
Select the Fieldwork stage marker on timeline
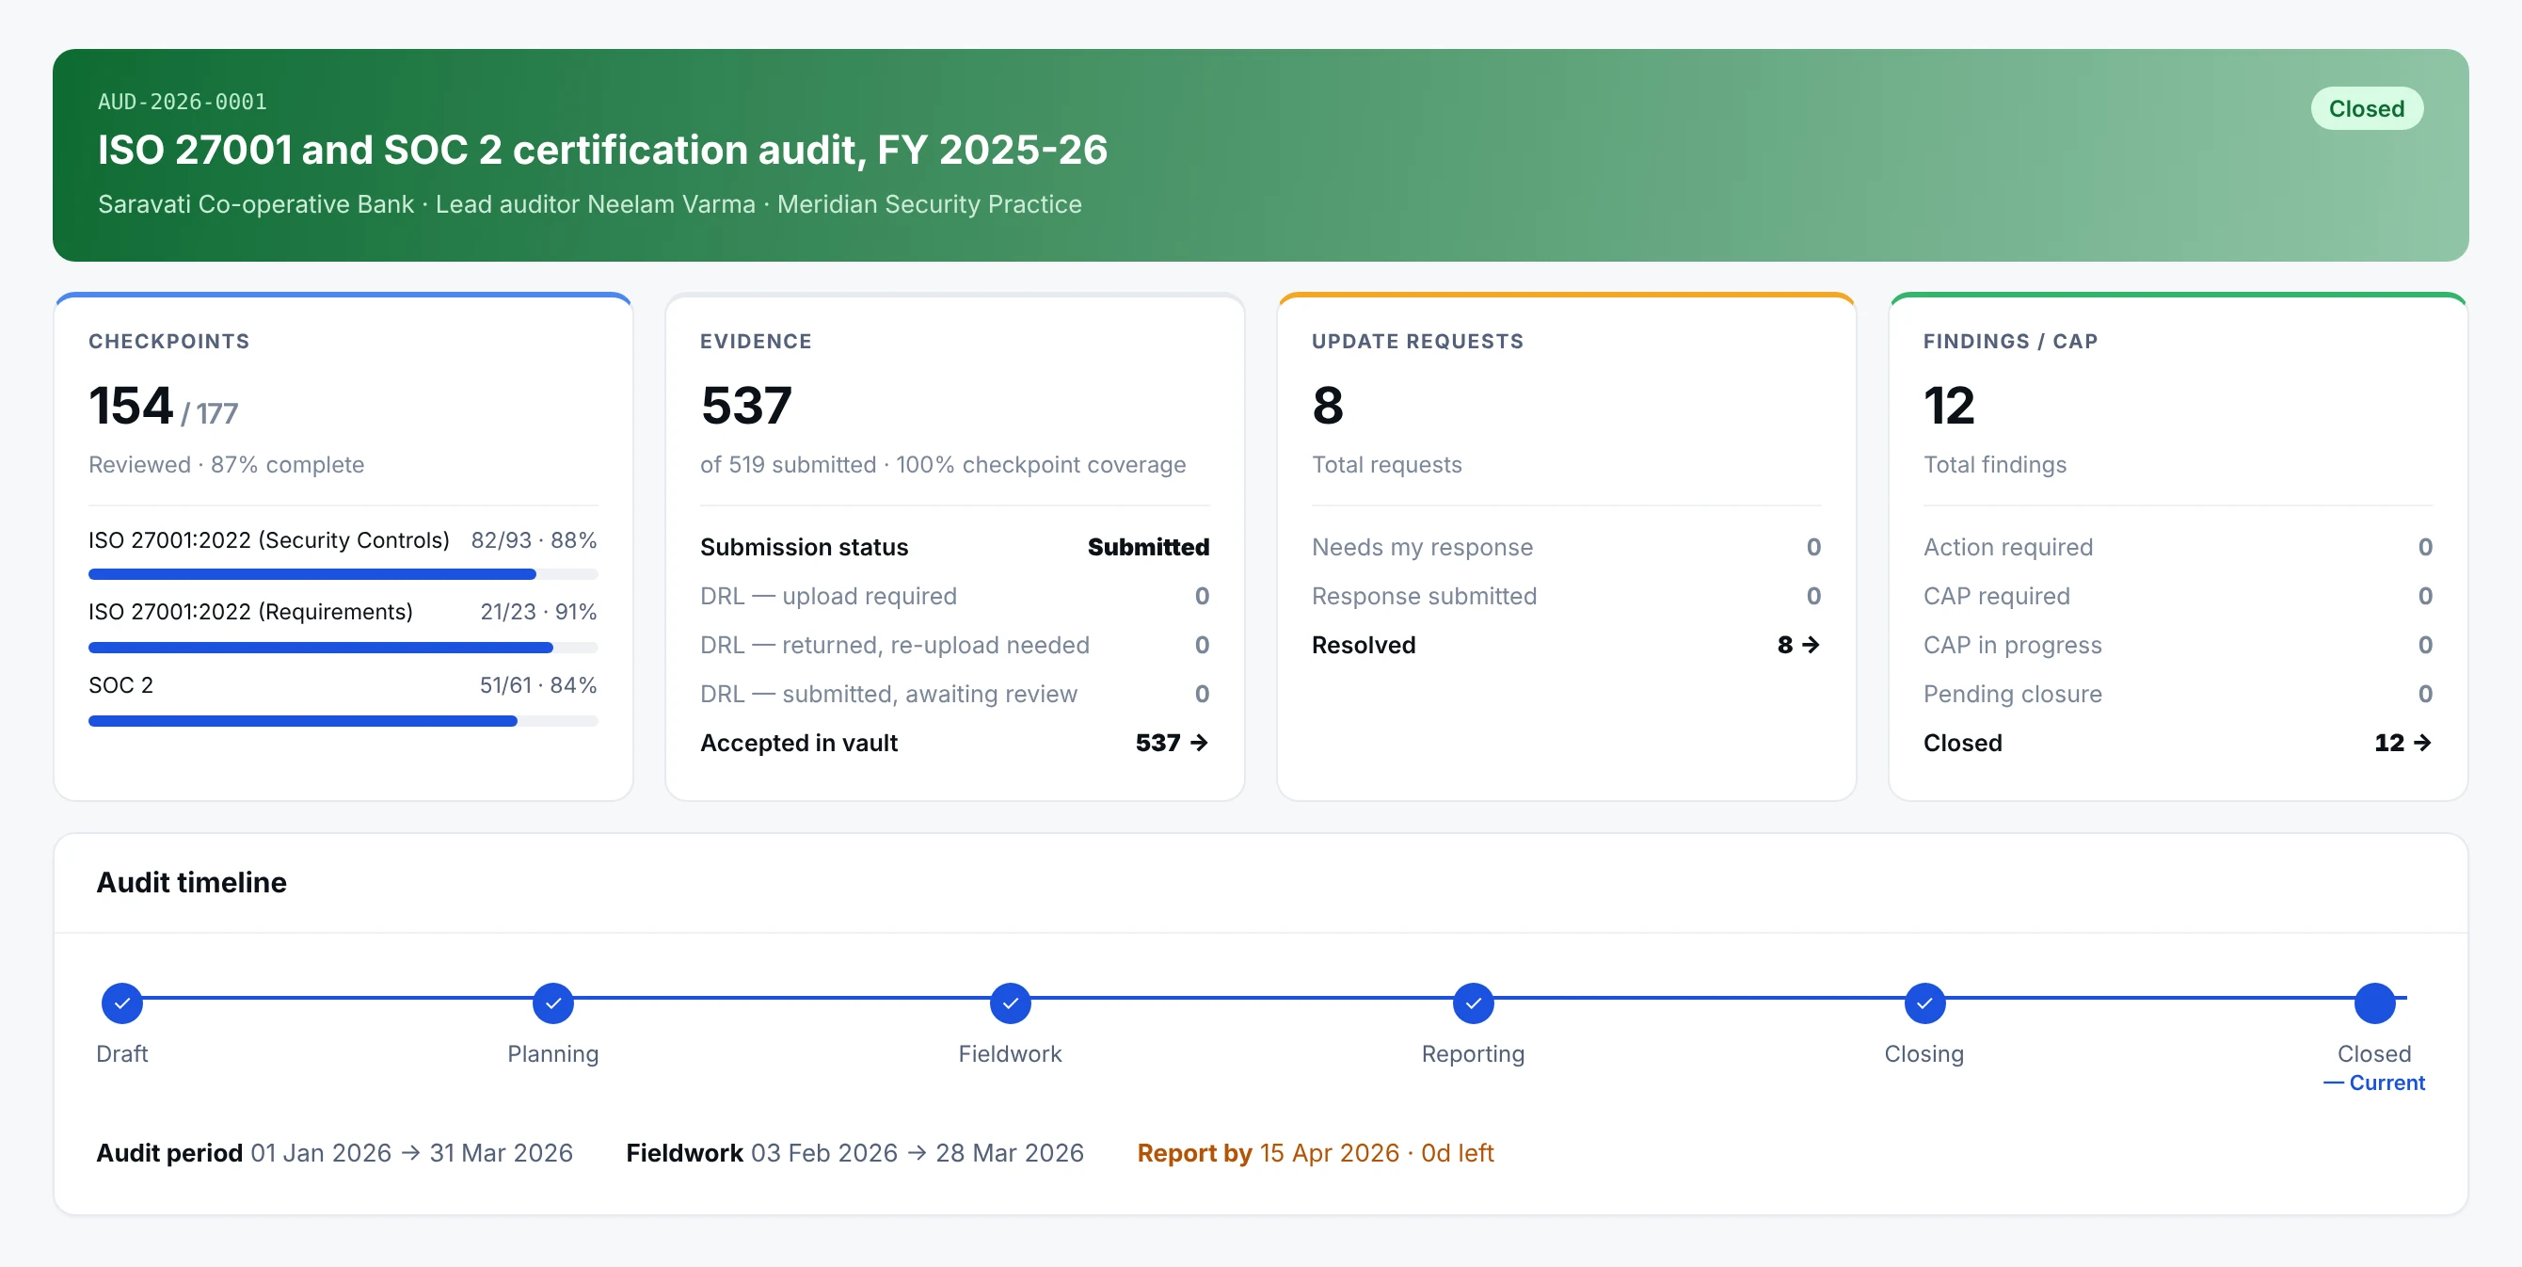pyautogui.click(x=1011, y=1002)
